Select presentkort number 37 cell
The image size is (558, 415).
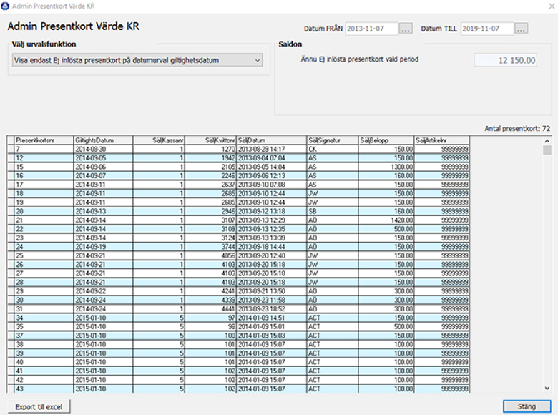pyautogui.click(x=44, y=336)
